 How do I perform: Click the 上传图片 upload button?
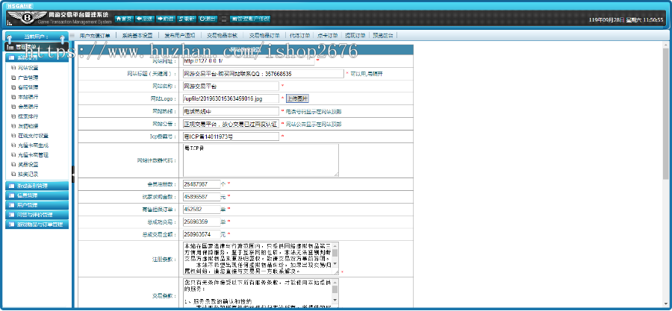tap(297, 98)
